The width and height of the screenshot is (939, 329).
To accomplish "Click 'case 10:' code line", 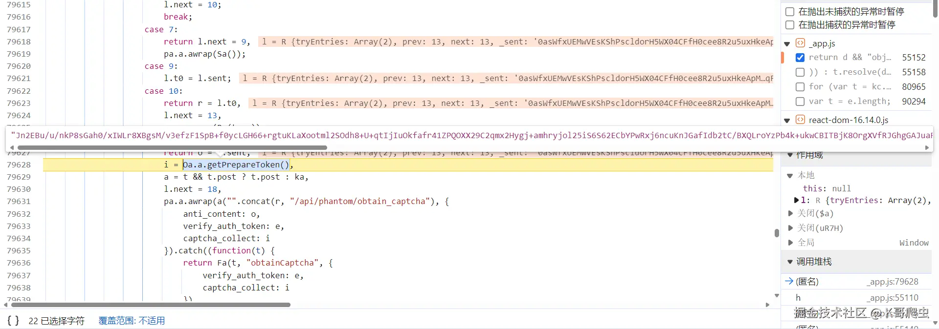I will tap(163, 91).
